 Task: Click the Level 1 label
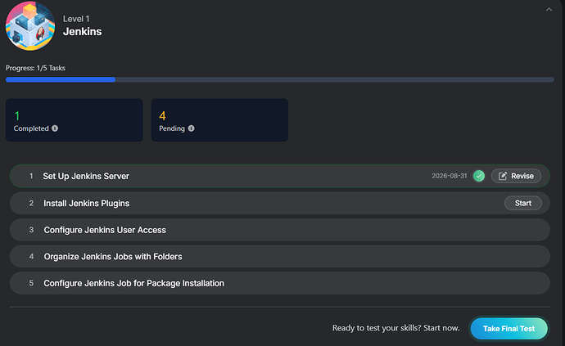coord(76,19)
